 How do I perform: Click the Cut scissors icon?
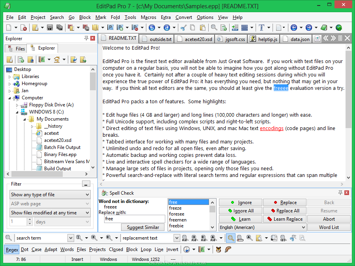[183, 28]
